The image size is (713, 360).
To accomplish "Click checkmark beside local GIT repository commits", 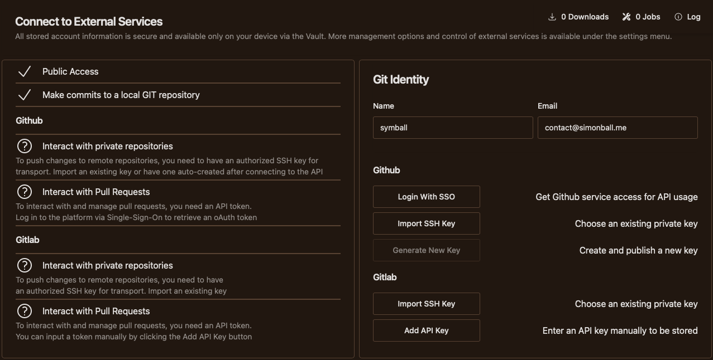I will 24,95.
